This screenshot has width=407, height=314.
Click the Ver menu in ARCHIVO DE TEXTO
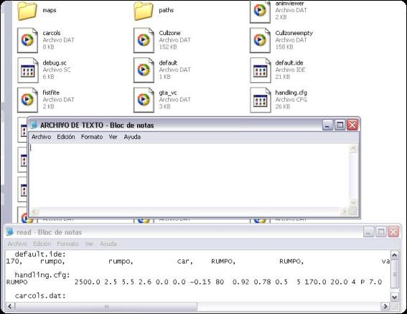[113, 137]
